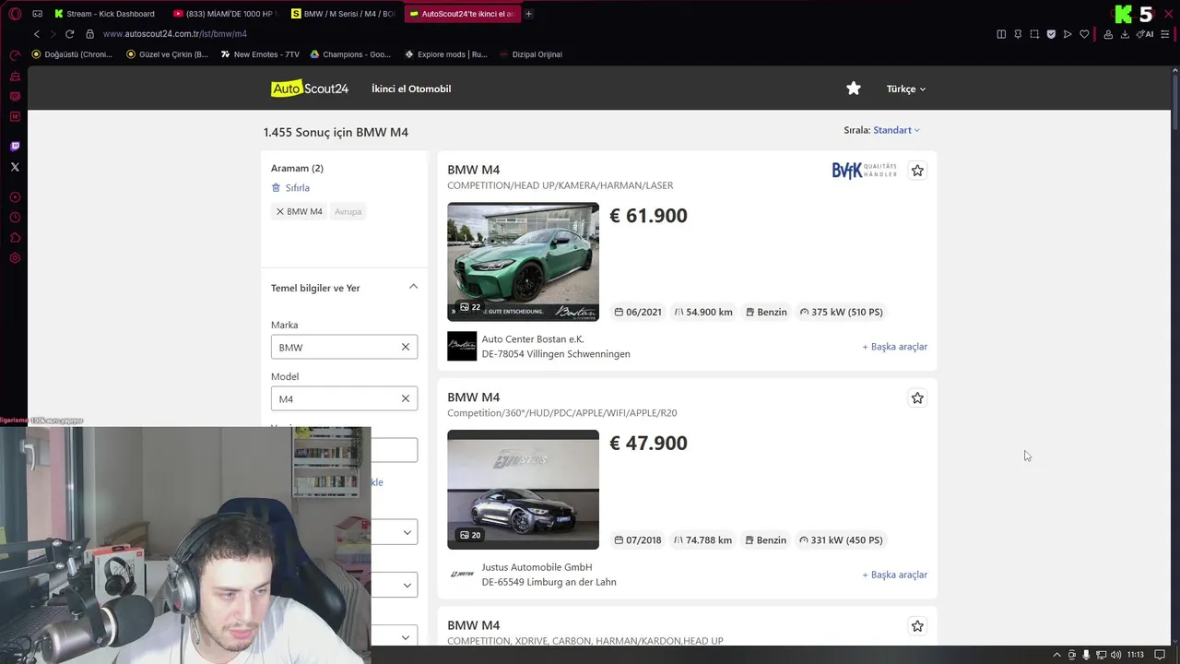The image size is (1180, 664).
Task: Select the AutoScout24'te ikinci el tab
Action: click(x=461, y=14)
